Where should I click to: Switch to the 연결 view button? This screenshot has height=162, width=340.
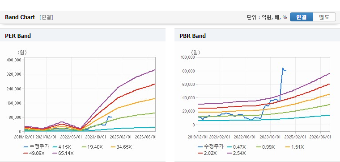point(302,17)
